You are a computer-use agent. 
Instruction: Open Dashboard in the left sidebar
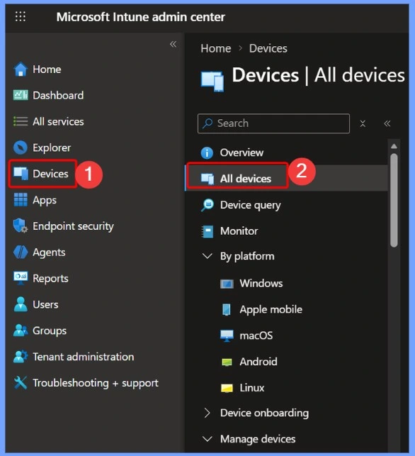tap(58, 96)
